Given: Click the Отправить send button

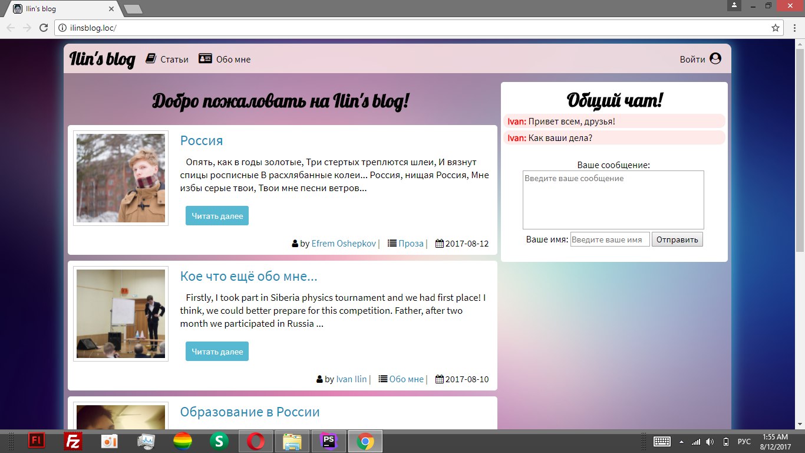Looking at the screenshot, I should tap(677, 239).
